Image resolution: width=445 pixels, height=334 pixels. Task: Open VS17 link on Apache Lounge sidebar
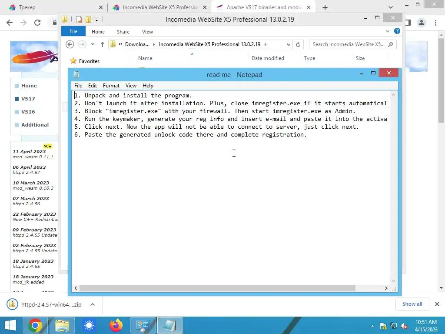pyautogui.click(x=28, y=99)
